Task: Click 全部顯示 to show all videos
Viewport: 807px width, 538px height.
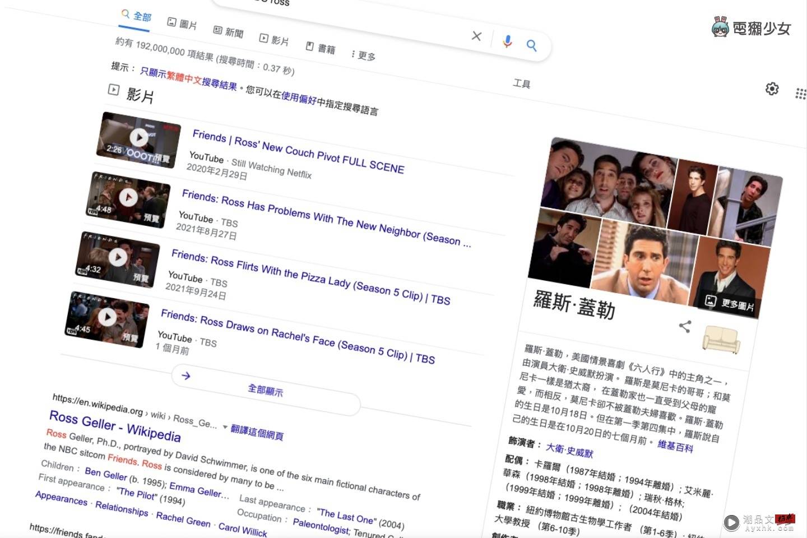Action: click(x=266, y=390)
